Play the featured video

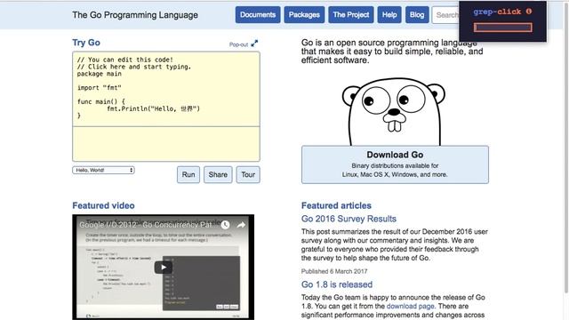coord(164,268)
